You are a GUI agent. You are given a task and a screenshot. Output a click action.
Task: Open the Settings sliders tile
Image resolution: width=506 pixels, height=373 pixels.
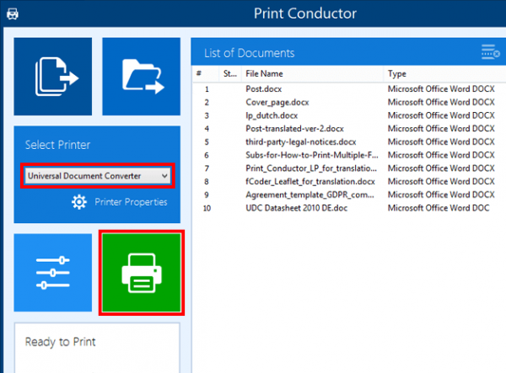click(53, 273)
